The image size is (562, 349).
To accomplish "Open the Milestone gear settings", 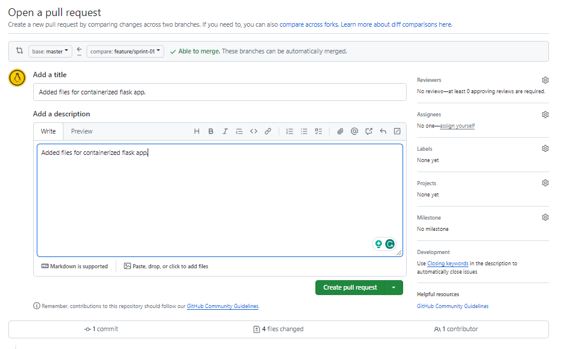I will pyautogui.click(x=545, y=217).
